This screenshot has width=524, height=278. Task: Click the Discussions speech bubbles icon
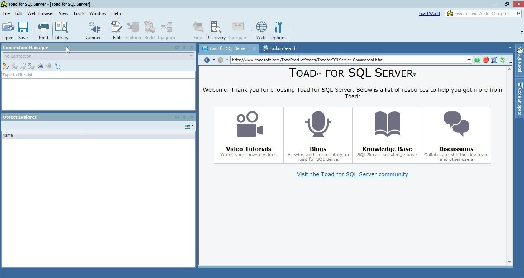pyautogui.click(x=456, y=124)
